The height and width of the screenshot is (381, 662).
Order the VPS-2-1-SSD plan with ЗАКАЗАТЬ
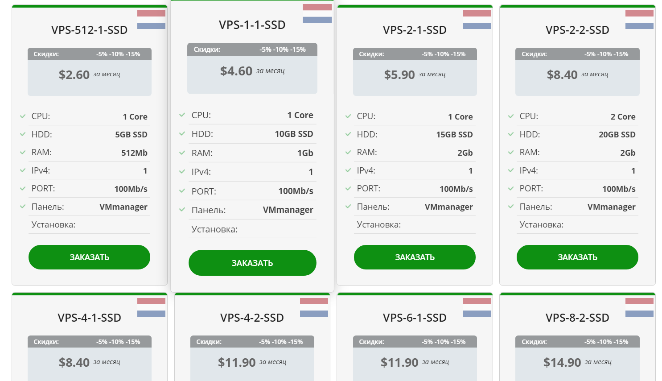415,257
